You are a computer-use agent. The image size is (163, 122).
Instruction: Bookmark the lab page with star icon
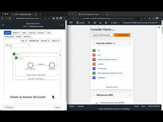(49, 18)
